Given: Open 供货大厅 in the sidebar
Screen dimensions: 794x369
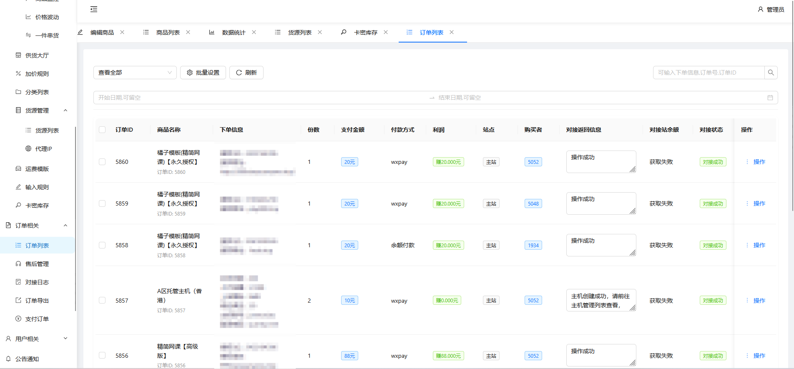Looking at the screenshot, I should pyautogui.click(x=37, y=55).
